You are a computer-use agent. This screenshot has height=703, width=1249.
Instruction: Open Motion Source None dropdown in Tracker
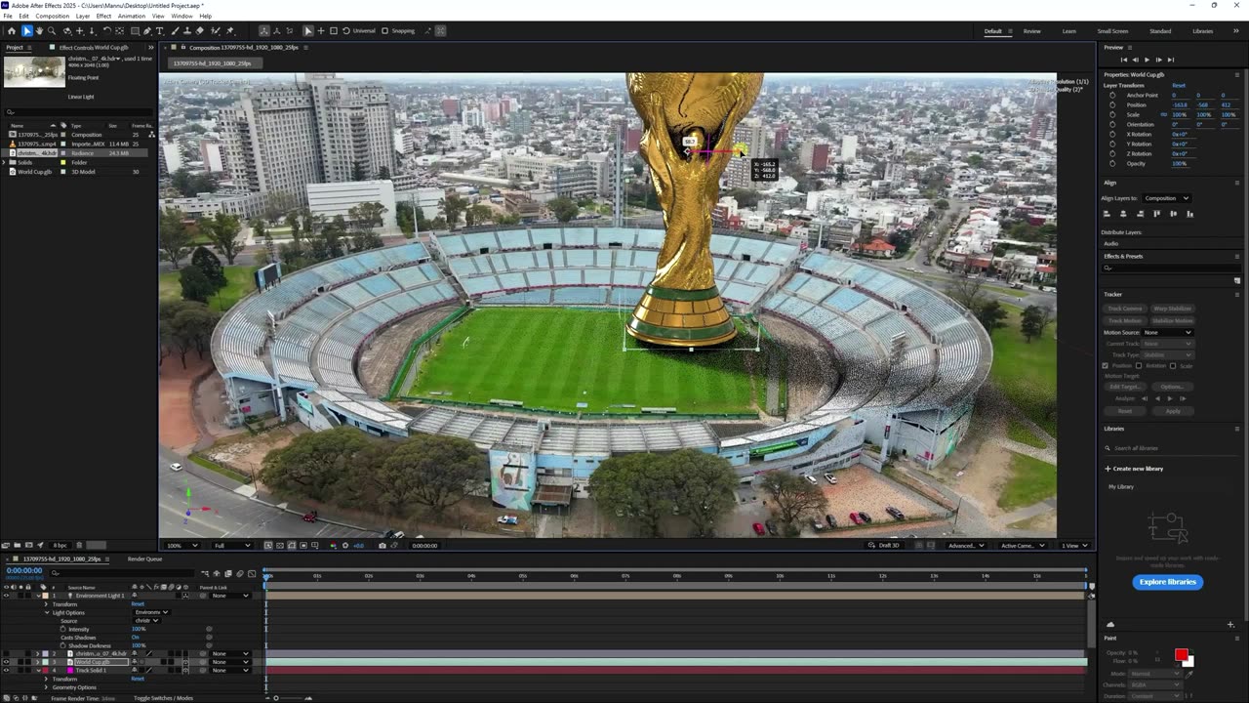click(x=1168, y=332)
